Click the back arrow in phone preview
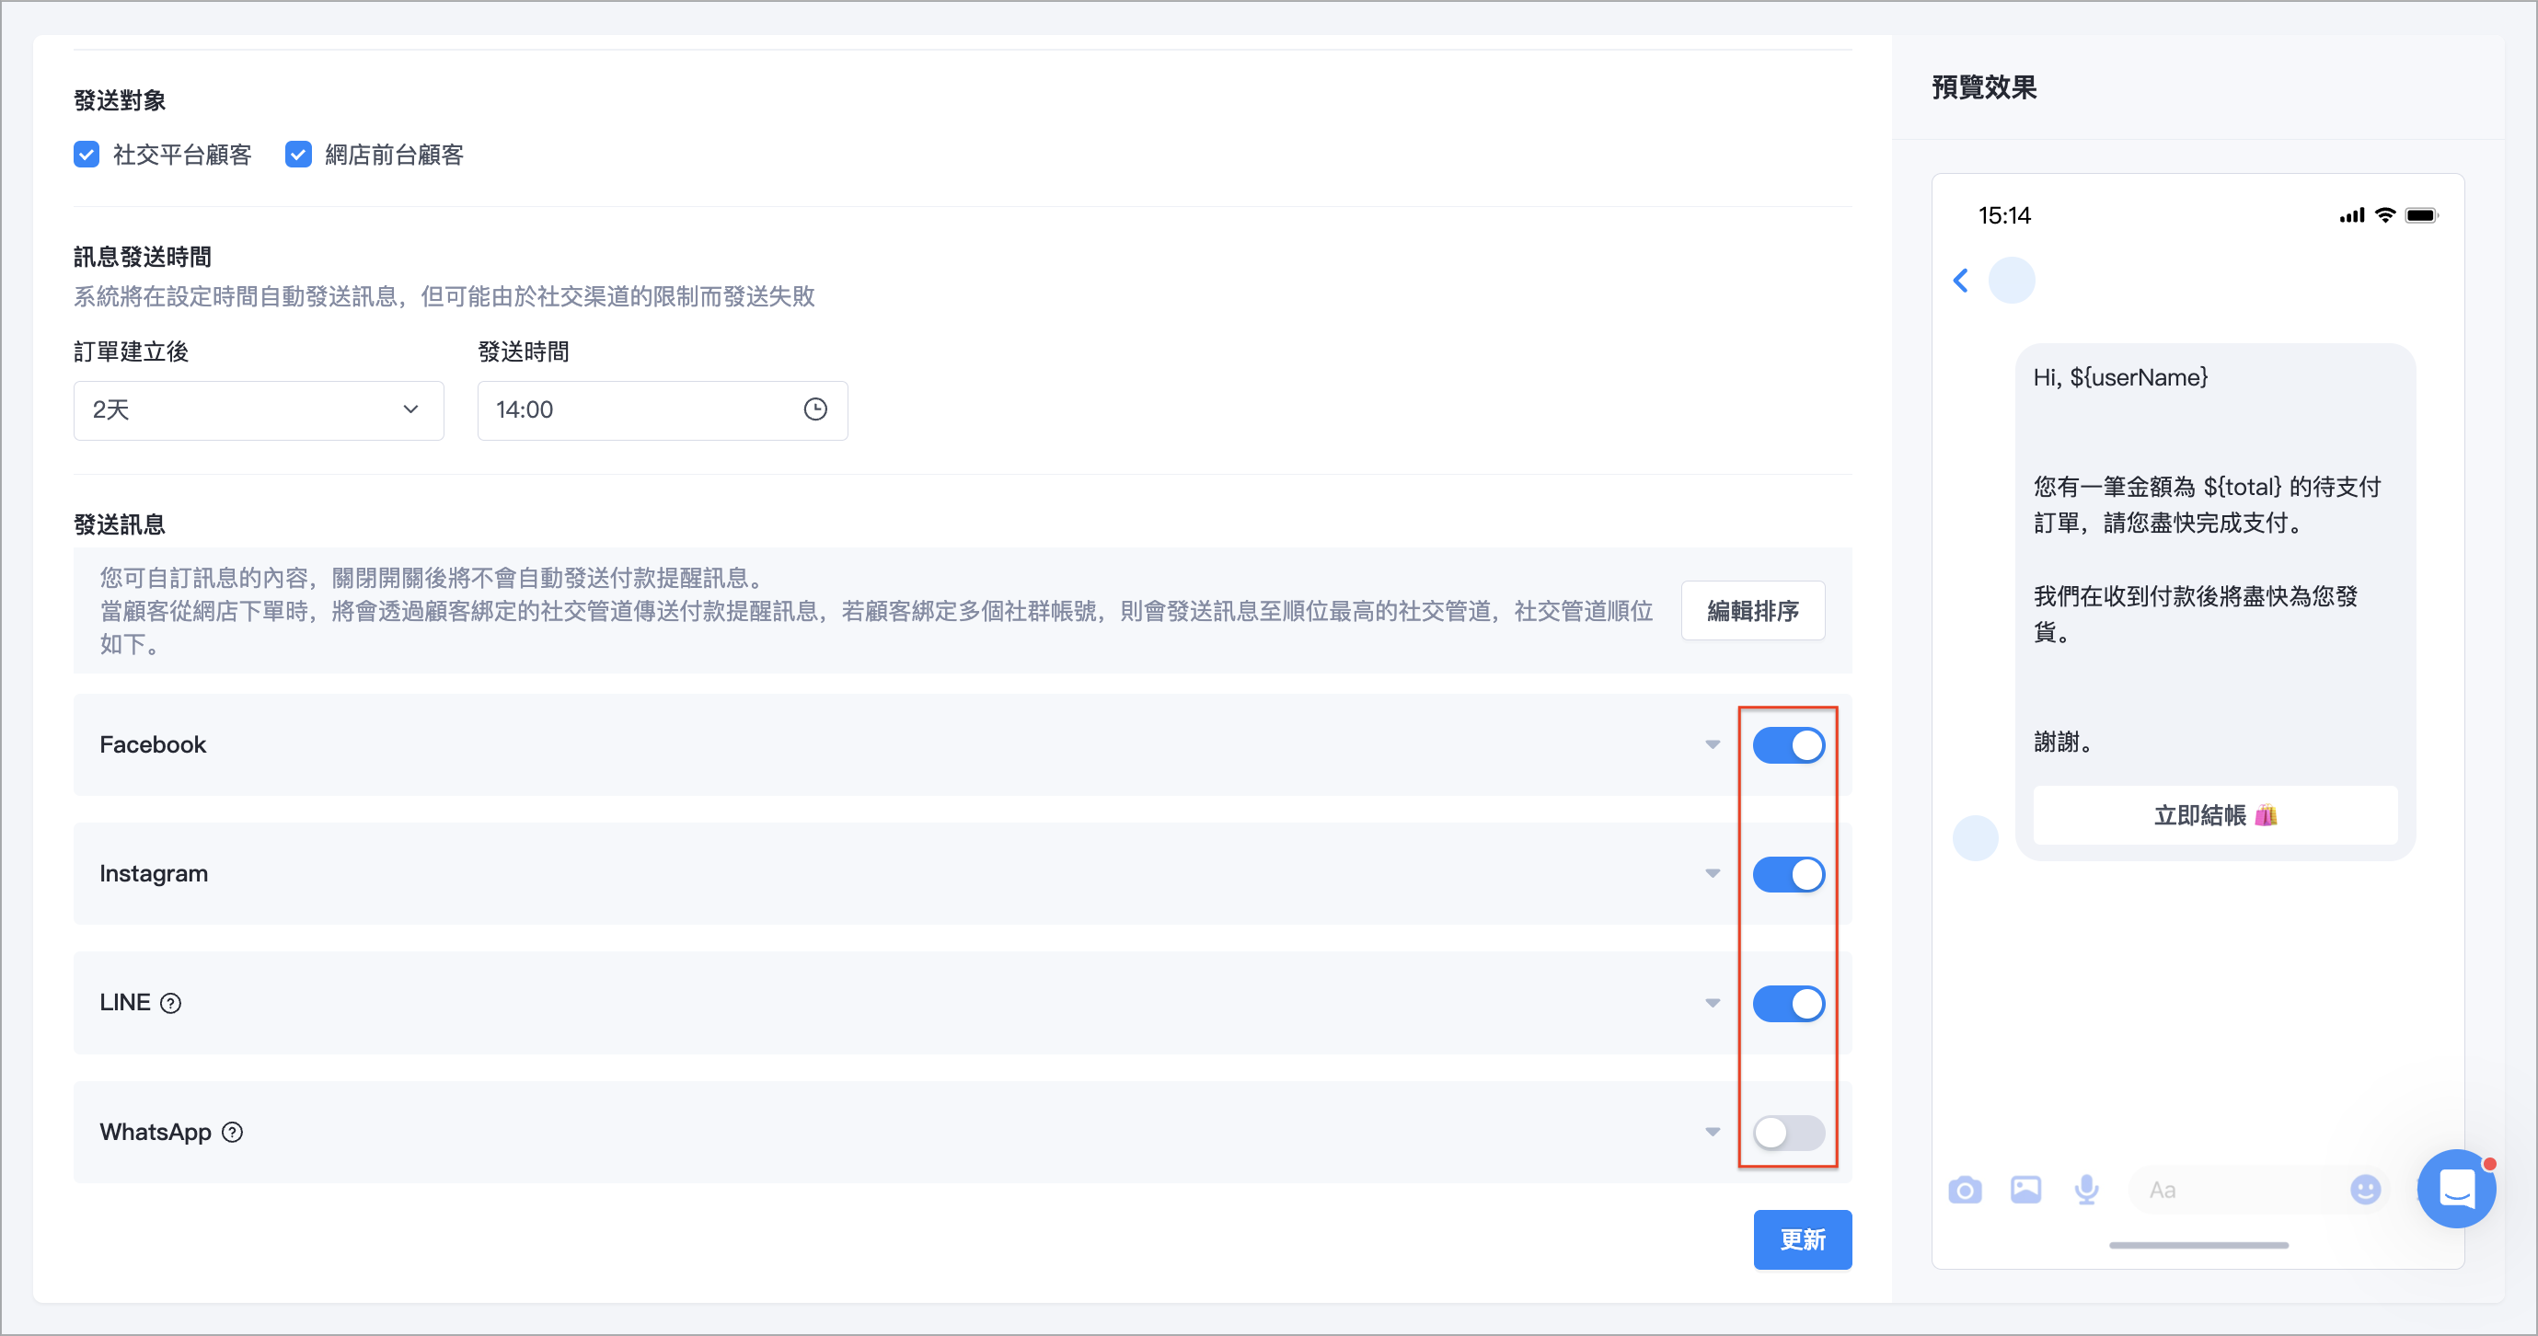Screen dimensions: 2538x1336 point(1961,281)
